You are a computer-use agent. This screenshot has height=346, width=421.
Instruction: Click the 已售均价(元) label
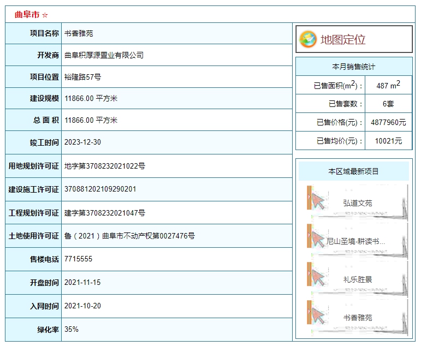[x=340, y=141]
